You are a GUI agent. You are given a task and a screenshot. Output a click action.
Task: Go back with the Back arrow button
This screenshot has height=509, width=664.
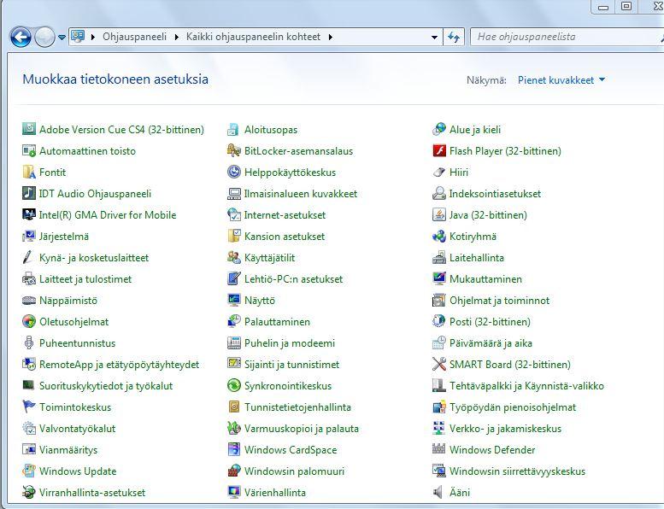click(21, 38)
